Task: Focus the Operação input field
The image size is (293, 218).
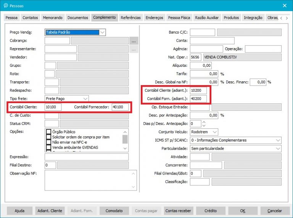Action: [x=263, y=49]
